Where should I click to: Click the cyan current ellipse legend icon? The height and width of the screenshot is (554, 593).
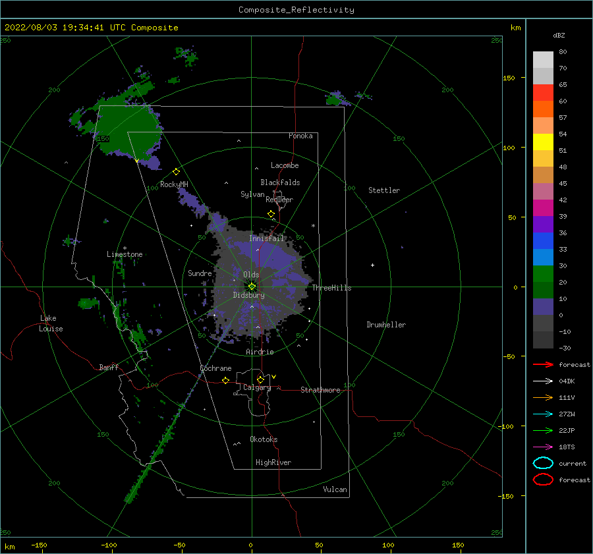pyautogui.click(x=543, y=463)
